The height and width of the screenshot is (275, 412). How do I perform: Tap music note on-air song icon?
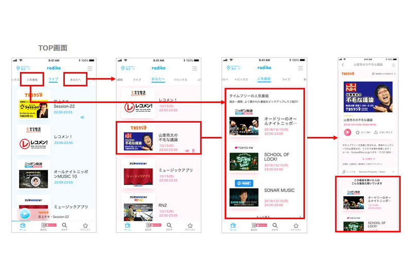pos(344,172)
